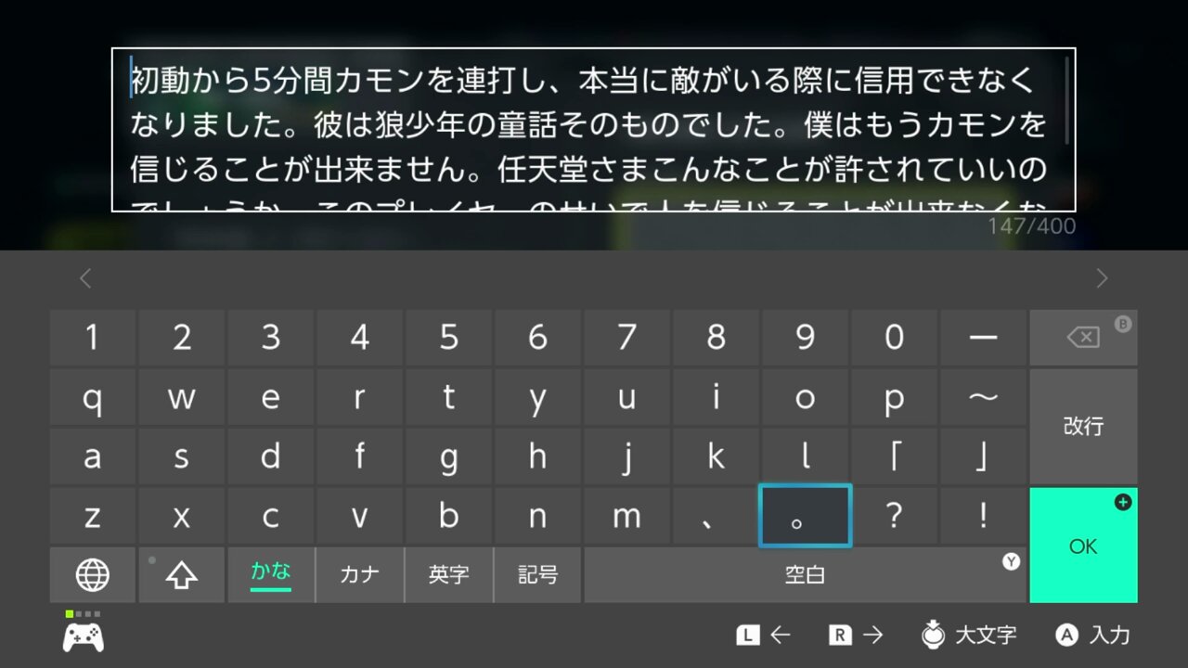Screen dimensions: 1188x668
Task: Tap the z key
Action: [x=93, y=516]
